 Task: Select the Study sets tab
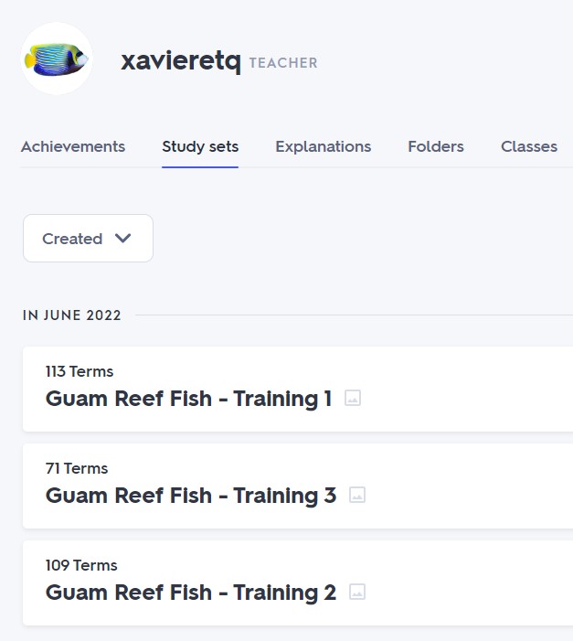(200, 146)
